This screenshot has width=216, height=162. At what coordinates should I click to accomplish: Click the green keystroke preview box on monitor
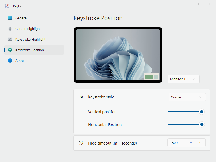pyautogui.click(x=149, y=77)
